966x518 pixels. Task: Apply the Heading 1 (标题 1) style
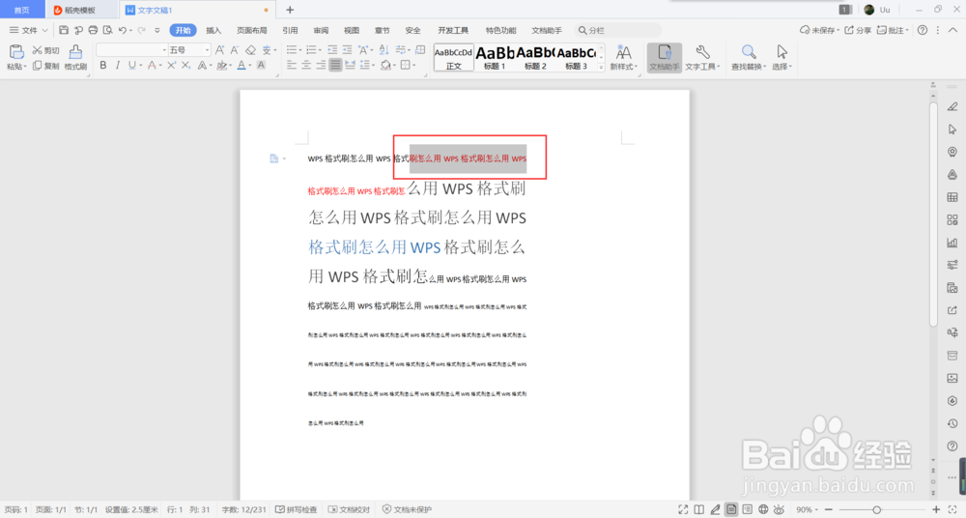495,57
